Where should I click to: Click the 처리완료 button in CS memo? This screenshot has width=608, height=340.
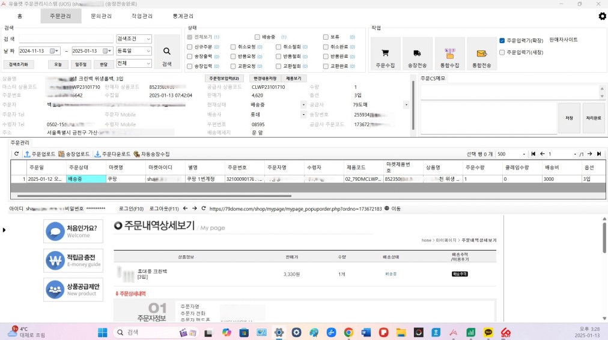point(594,118)
